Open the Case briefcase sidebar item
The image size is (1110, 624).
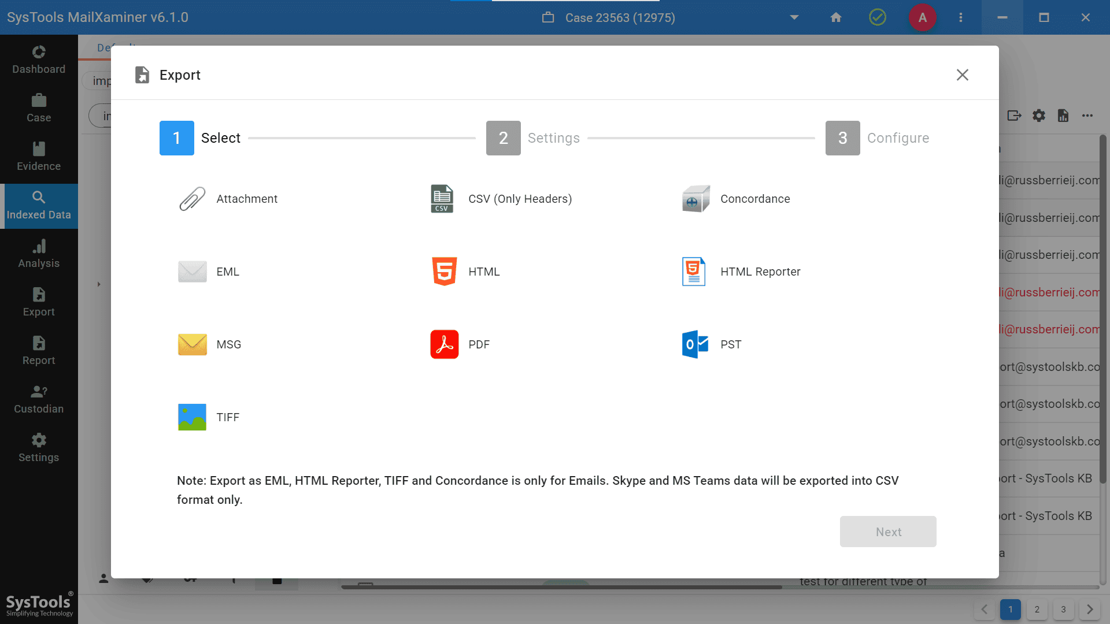[x=39, y=109]
